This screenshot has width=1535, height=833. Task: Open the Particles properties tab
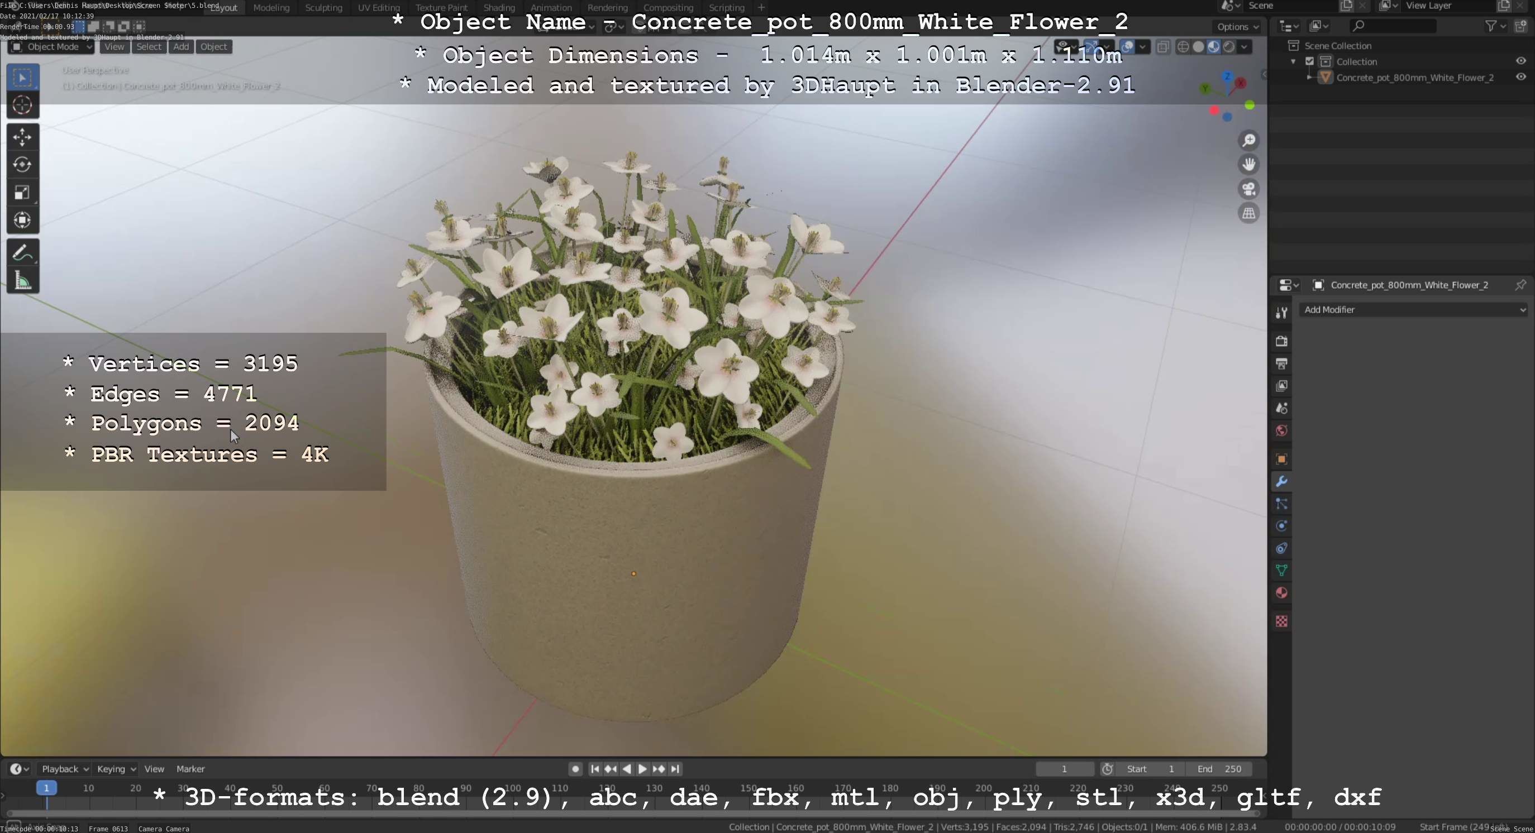[1282, 504]
